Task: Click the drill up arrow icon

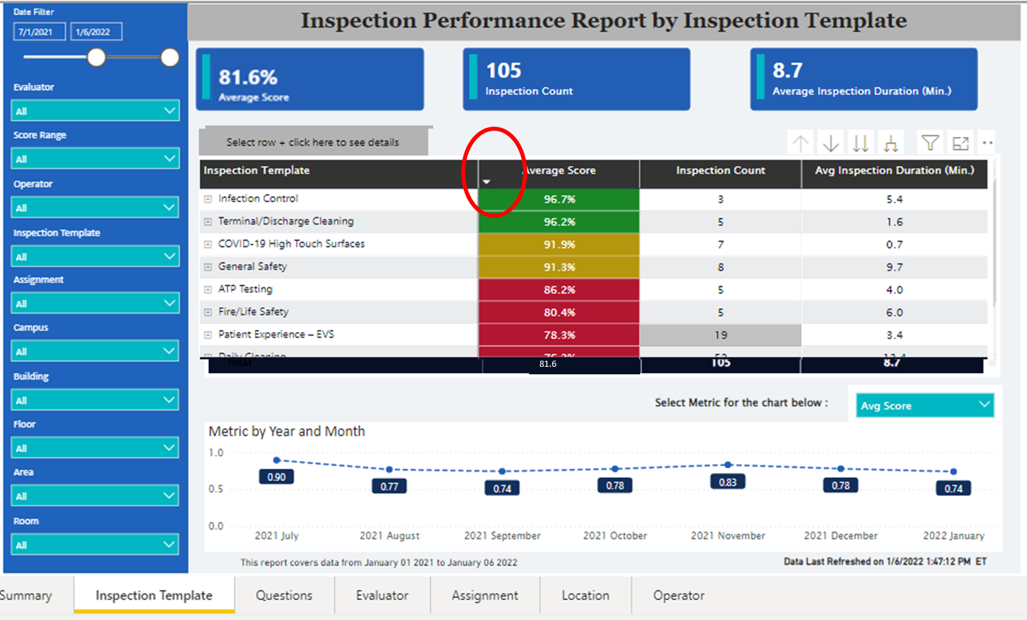Action: click(800, 142)
